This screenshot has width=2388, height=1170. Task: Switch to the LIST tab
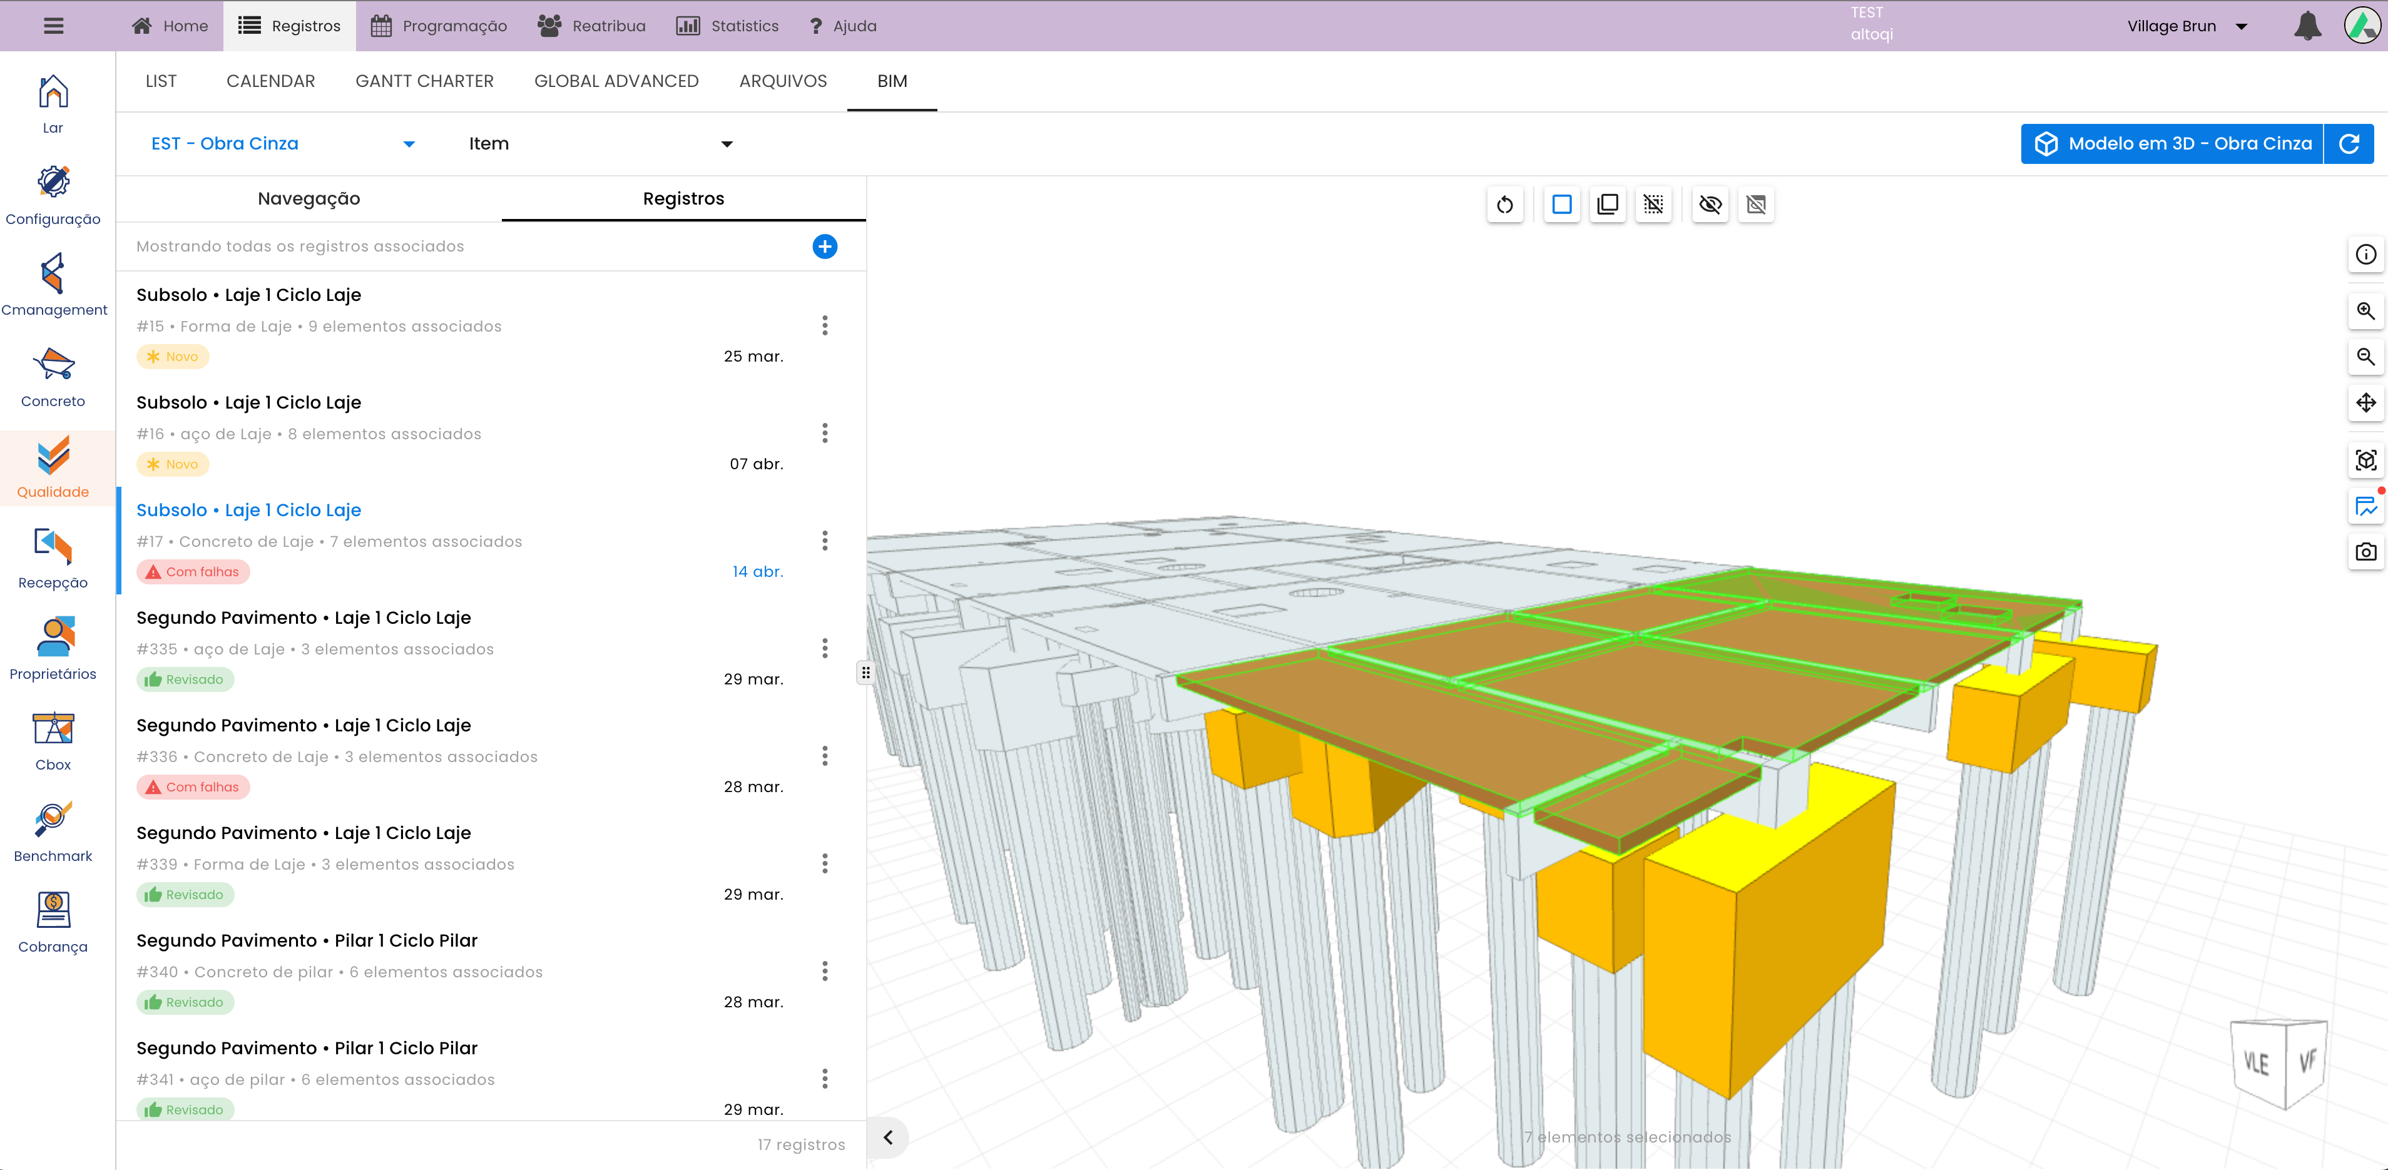(x=160, y=81)
